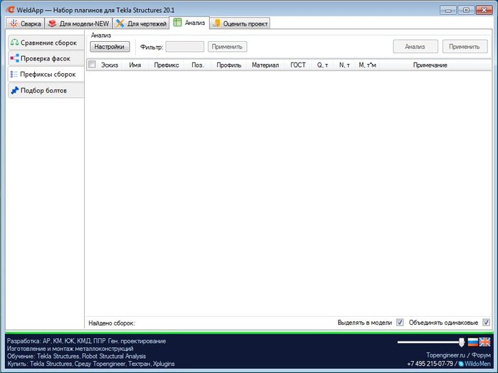Click the slider handle in the footer
Screen dimensions: 498x373
[462, 342]
